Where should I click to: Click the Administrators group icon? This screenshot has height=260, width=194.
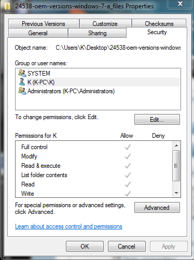pyautogui.click(x=22, y=91)
